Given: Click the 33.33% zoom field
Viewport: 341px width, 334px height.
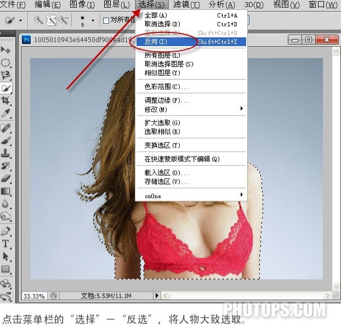Looking at the screenshot, I should coord(34,296).
